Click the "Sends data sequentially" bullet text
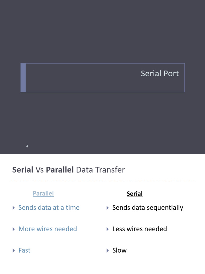205x274 pixels. pos(148,208)
